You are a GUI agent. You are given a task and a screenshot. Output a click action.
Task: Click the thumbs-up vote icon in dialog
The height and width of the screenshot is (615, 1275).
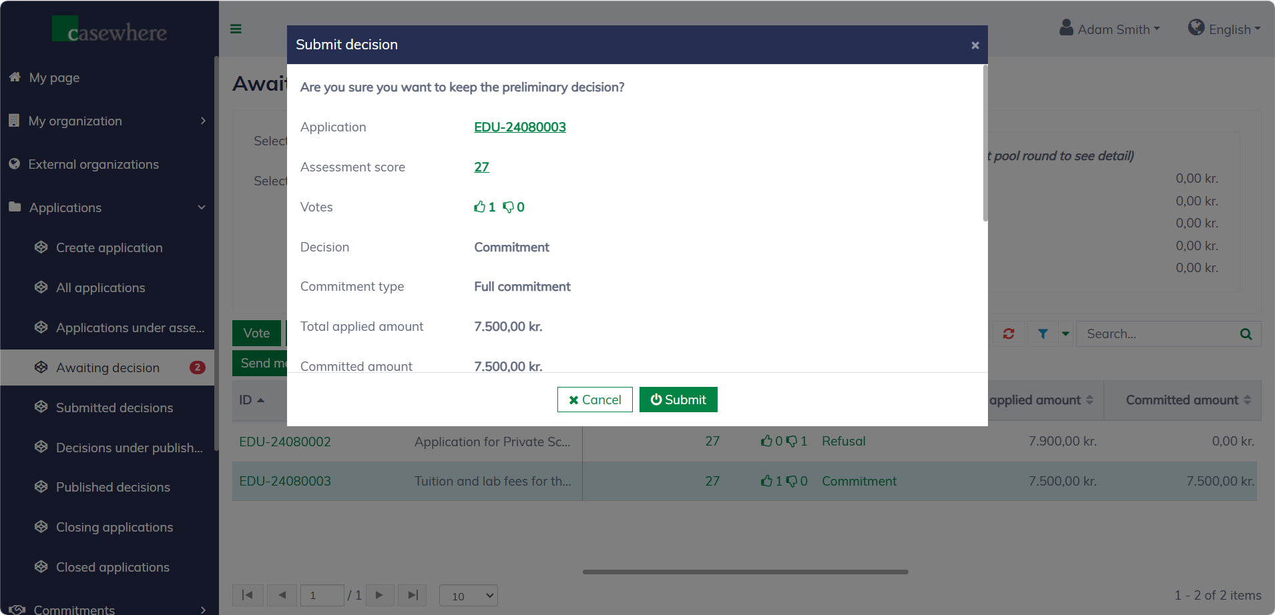(x=479, y=207)
